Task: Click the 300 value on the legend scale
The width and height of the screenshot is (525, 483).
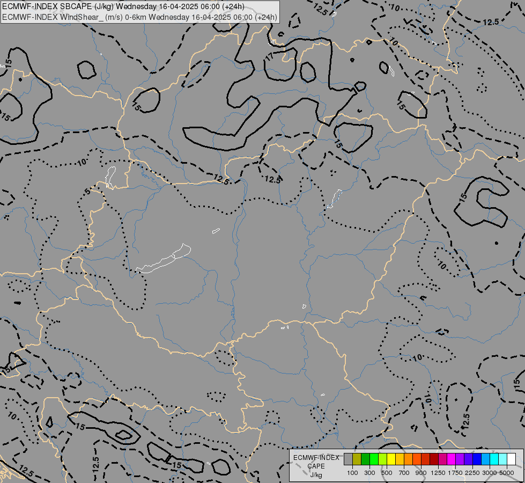Action: pos(369,473)
